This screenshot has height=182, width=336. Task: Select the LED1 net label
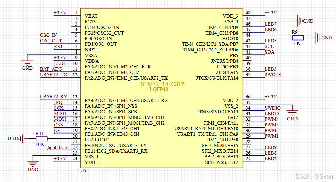click(60, 63)
